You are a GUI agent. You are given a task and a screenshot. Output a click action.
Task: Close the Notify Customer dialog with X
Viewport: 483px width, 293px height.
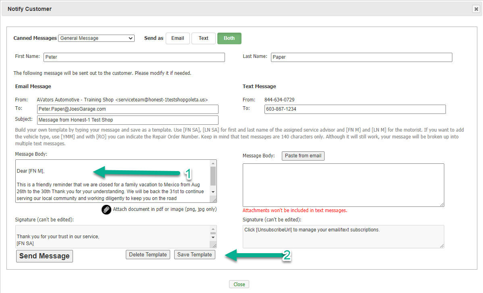coord(476,9)
